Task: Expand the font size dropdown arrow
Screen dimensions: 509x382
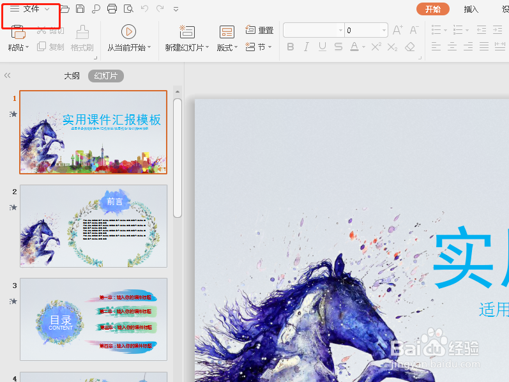Action: point(384,30)
